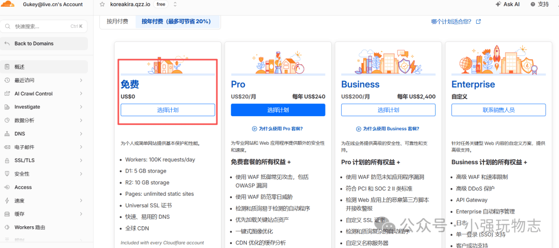Screen dimensions: 559x248
Task: Click play icon beside 为什么使用 Business 套餐
Action: [x=359, y=129]
